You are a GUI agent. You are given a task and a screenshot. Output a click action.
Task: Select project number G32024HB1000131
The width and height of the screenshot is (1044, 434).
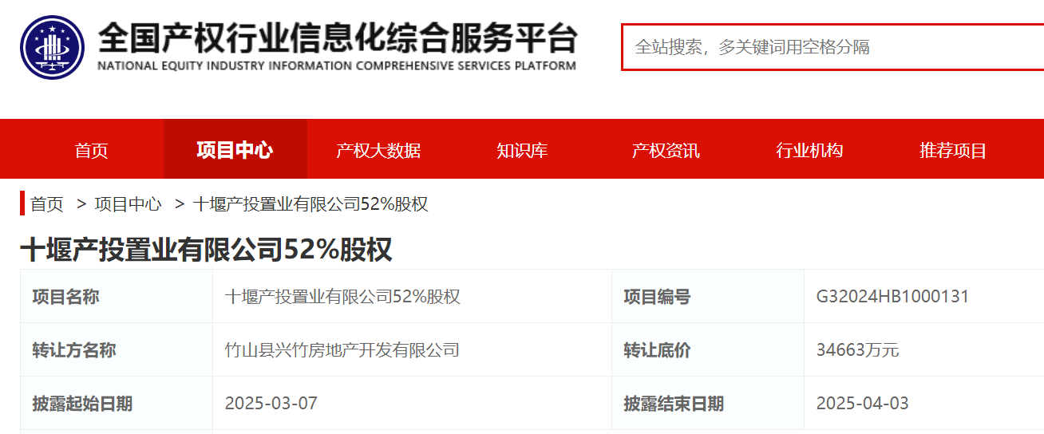click(892, 297)
